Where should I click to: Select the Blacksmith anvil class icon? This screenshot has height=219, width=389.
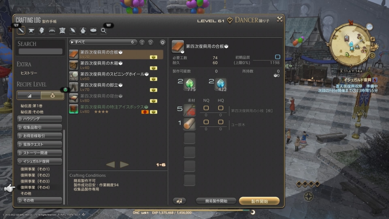click(31, 30)
